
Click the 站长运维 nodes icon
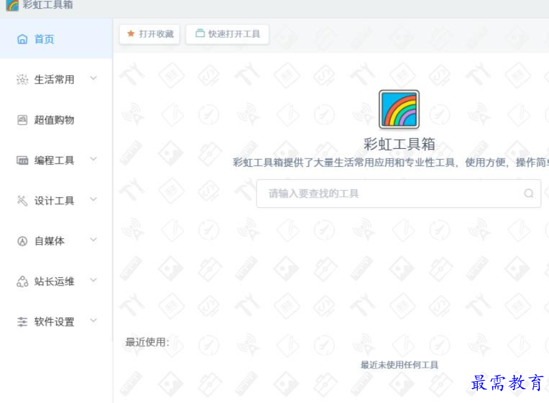[22, 282]
